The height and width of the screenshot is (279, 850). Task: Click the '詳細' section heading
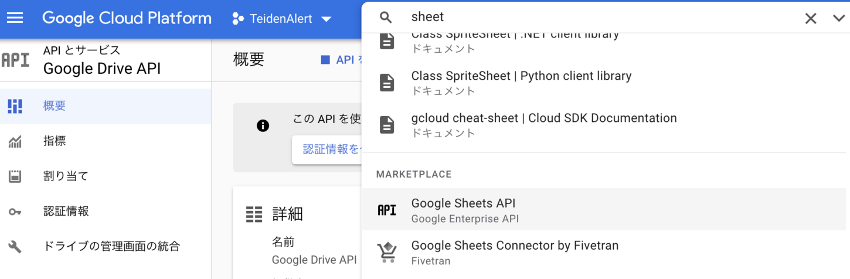point(287,214)
